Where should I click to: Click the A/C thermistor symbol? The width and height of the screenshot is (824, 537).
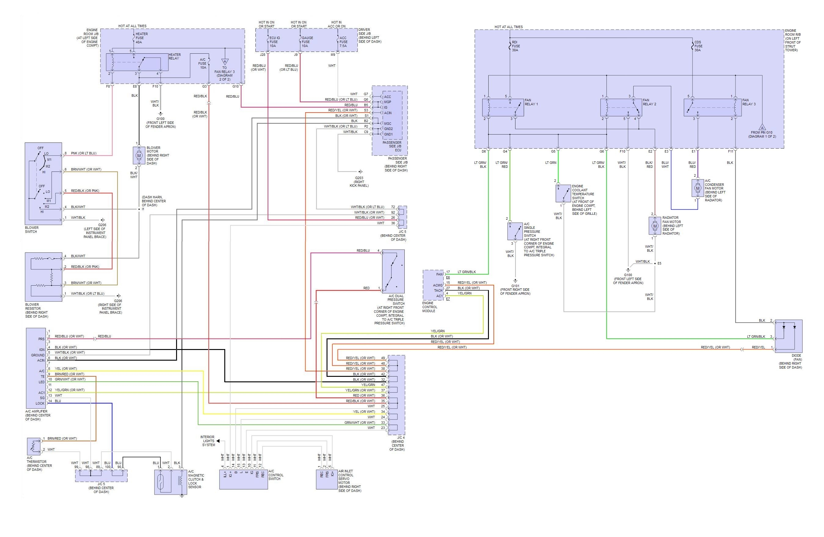(34, 446)
